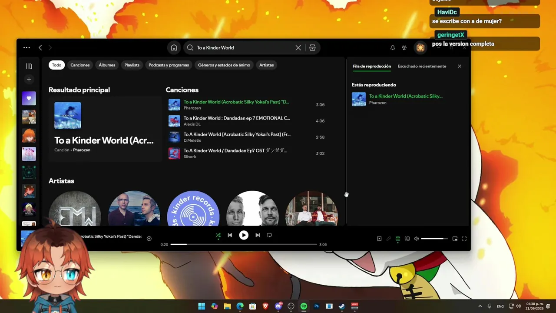Open the three-dots menu in Spotify
This screenshot has height=313, width=556.
pyautogui.click(x=26, y=48)
